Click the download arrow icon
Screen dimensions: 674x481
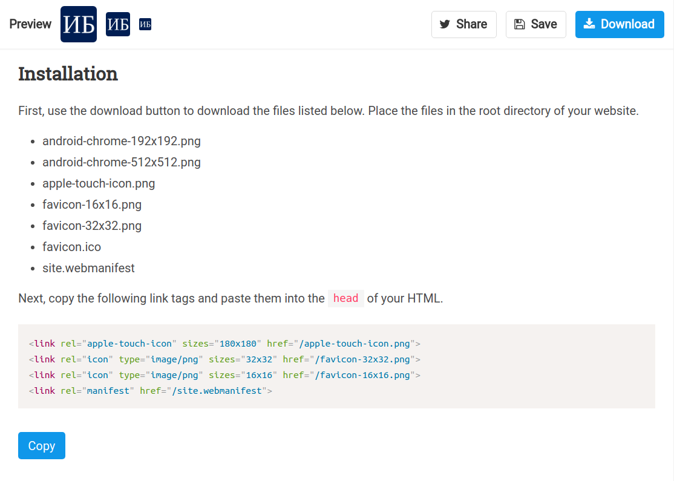pyautogui.click(x=589, y=24)
